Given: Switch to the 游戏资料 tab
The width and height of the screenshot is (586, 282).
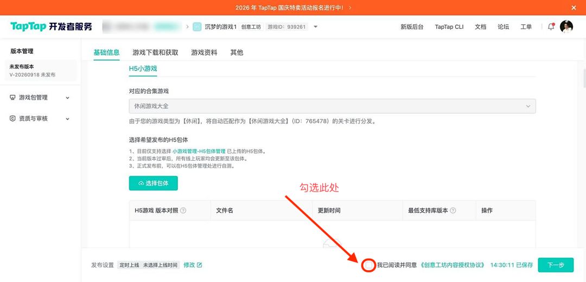Looking at the screenshot, I should [204, 53].
